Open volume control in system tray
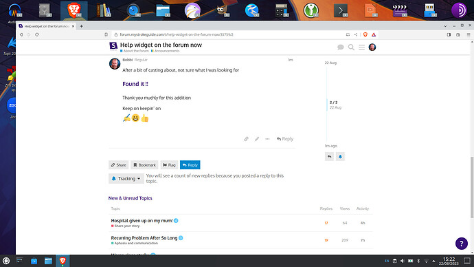Screen dimensions: 474x267 click(x=403, y=261)
